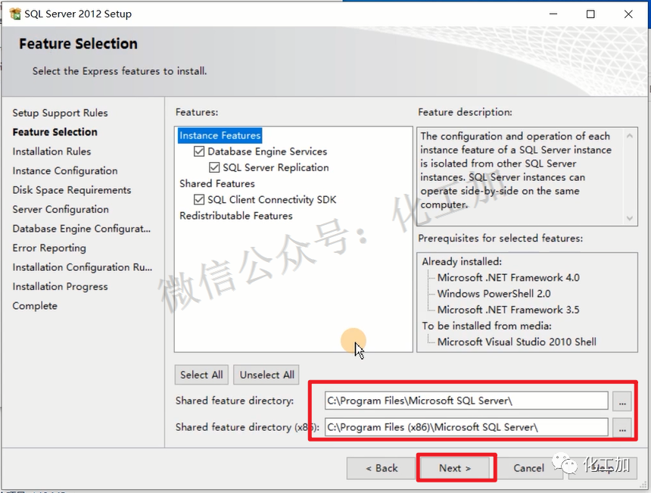
Task: Open Server Configuration step
Action: tap(61, 209)
